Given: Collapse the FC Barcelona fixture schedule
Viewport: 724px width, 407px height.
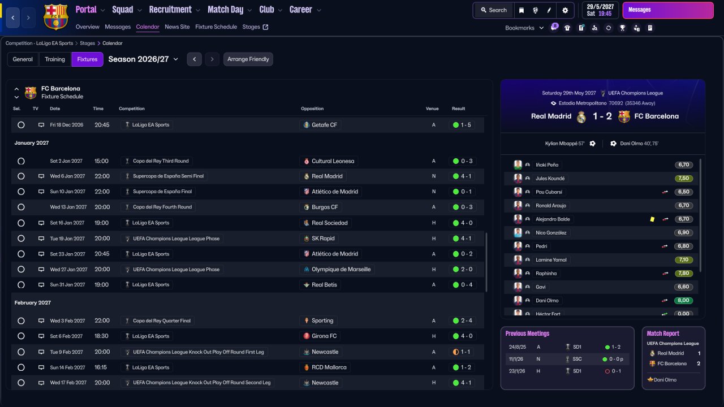Looking at the screenshot, I should coord(16,89).
